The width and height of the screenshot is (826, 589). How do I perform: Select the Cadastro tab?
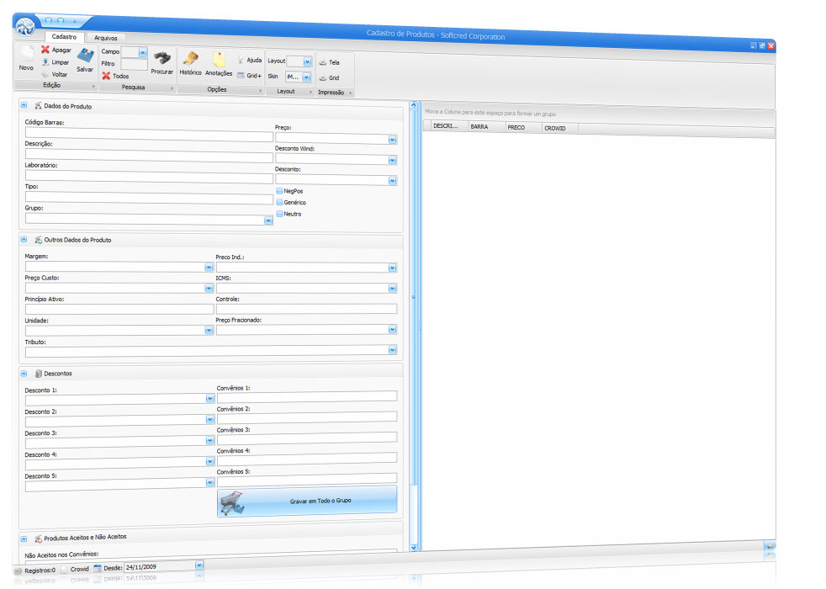(x=64, y=37)
